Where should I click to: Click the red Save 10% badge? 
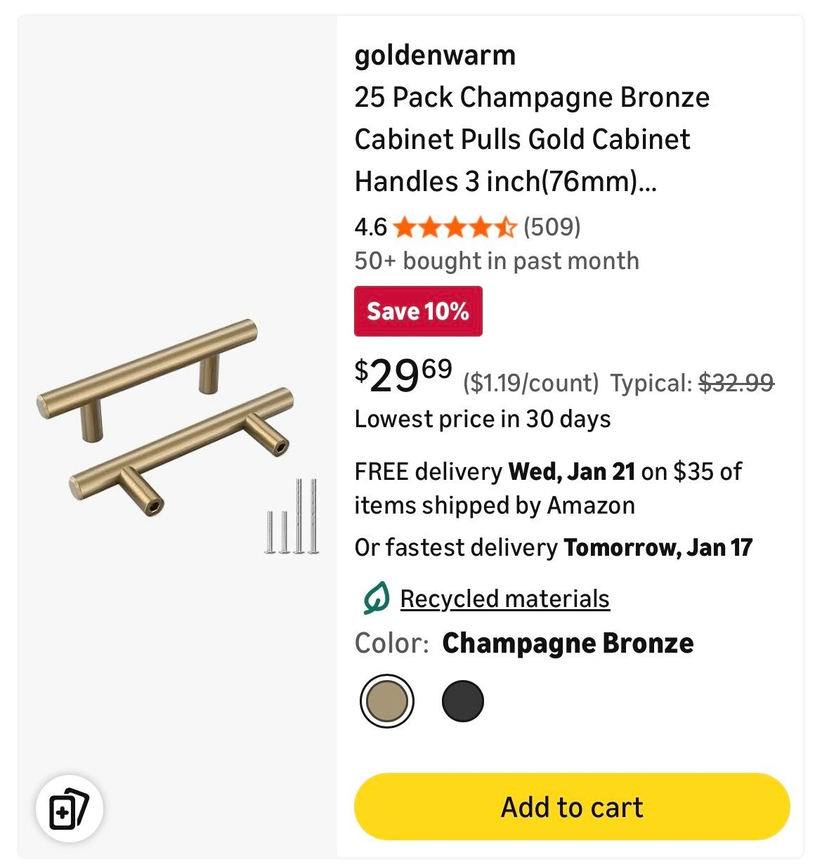(x=418, y=311)
